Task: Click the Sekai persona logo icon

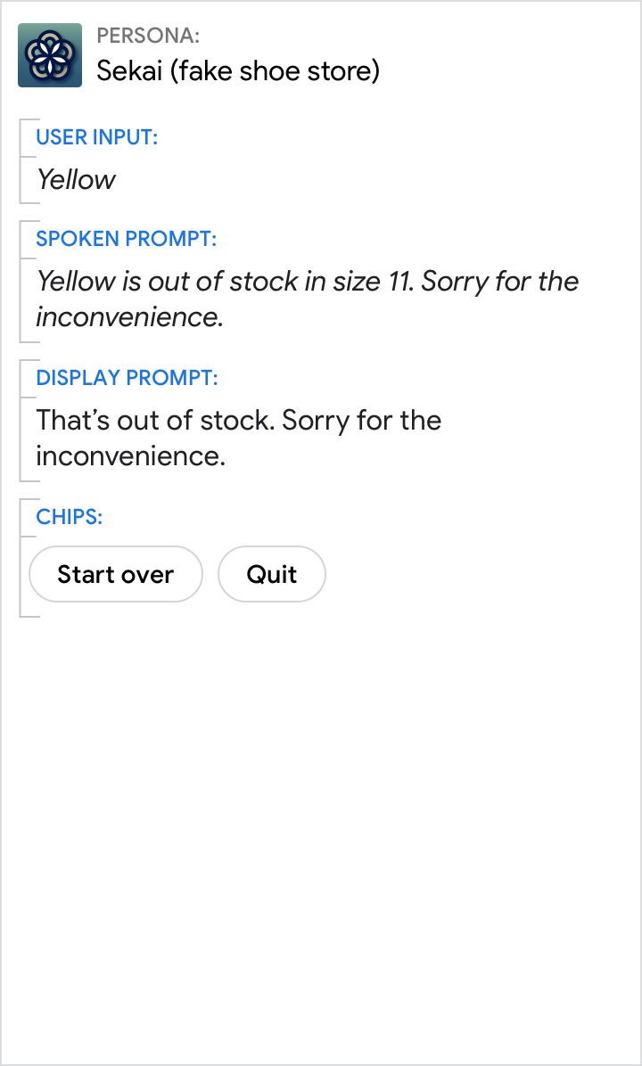Action: pyautogui.click(x=50, y=55)
